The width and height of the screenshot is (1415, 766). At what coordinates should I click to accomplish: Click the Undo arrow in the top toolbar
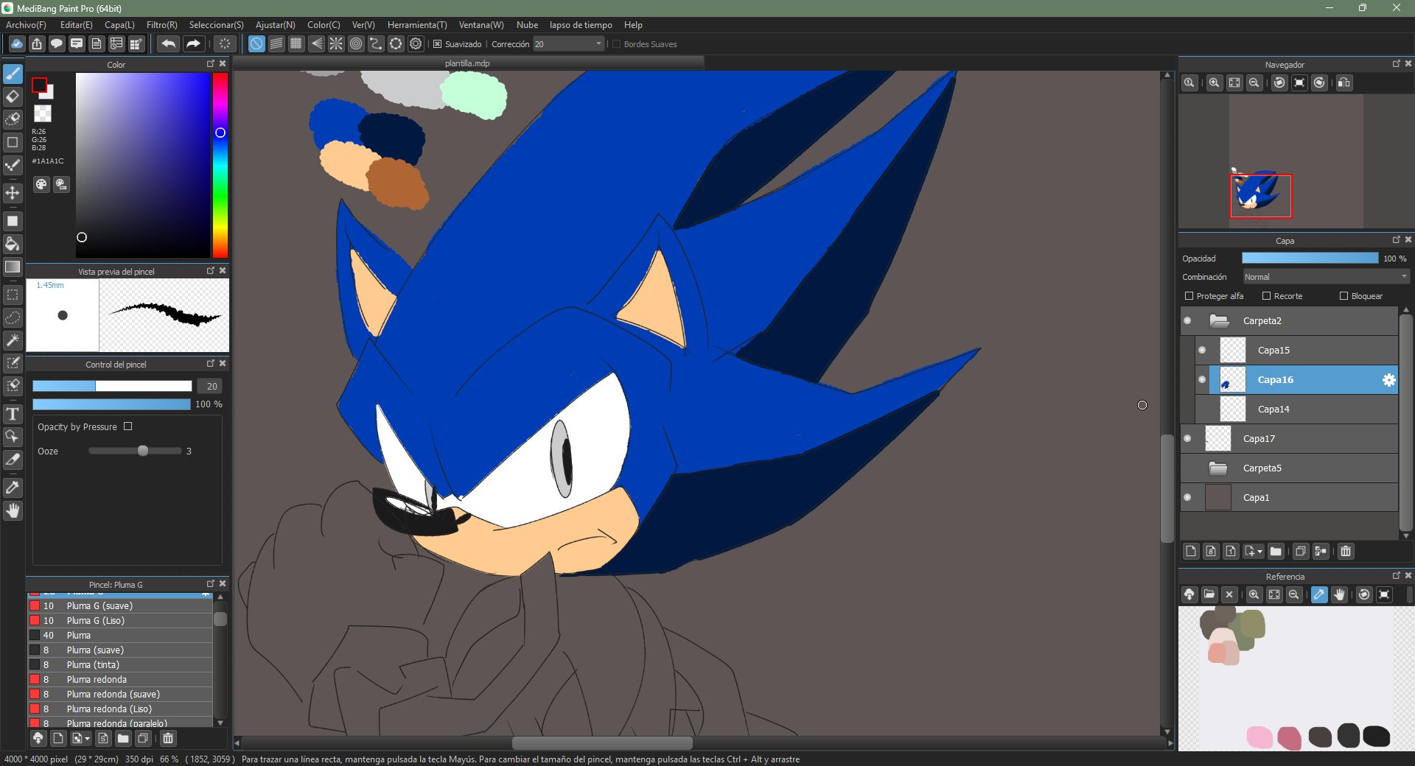click(x=168, y=43)
